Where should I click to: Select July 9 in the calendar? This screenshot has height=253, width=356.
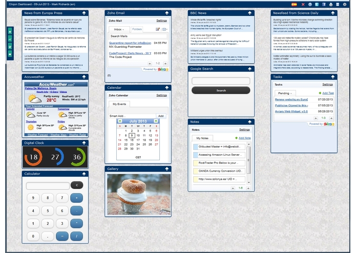132,136
